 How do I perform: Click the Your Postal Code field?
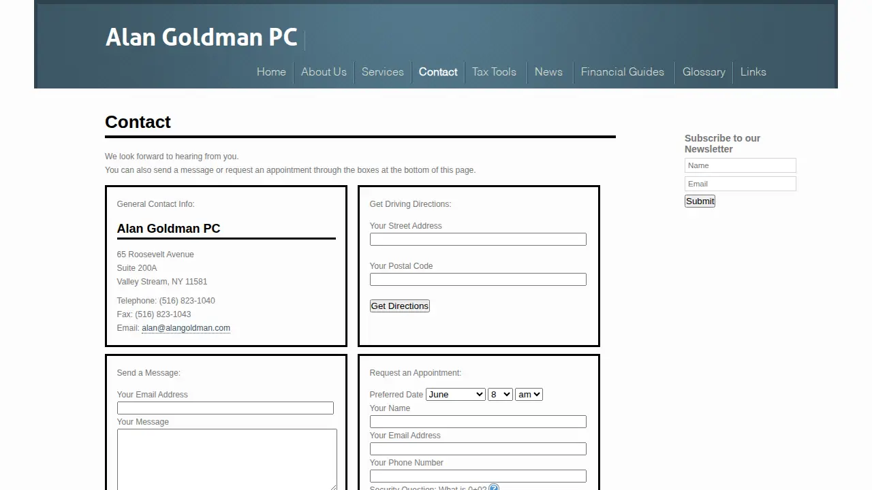[478, 280]
